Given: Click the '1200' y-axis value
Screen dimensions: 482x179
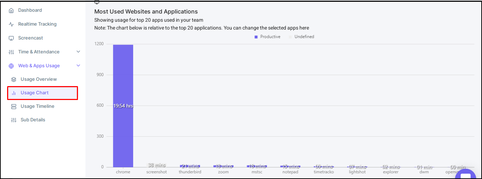Looking at the screenshot, I should (99, 44).
